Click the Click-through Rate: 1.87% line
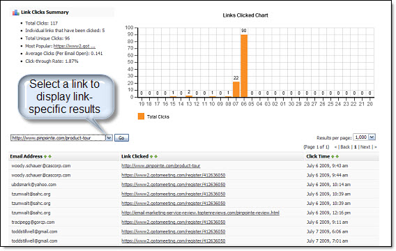 click(52, 61)
